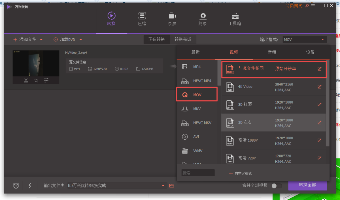Click the lightning high-speed conversion icon
The width and height of the screenshot is (340, 200).
(x=30, y=186)
